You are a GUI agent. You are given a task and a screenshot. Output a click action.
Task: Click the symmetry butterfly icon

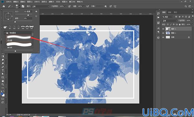coord(115,6)
